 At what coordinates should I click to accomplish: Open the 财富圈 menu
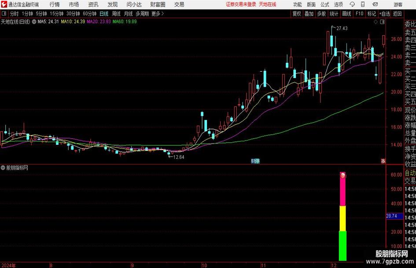[158, 4]
